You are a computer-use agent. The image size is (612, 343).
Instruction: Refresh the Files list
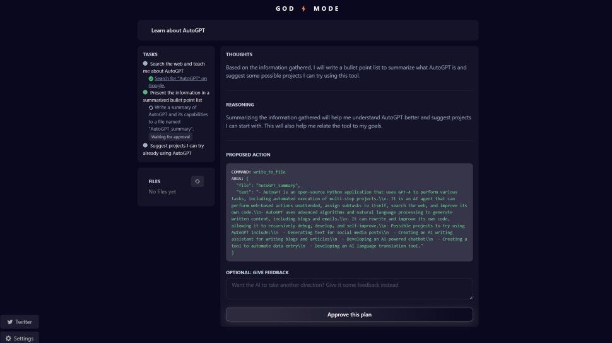click(197, 181)
